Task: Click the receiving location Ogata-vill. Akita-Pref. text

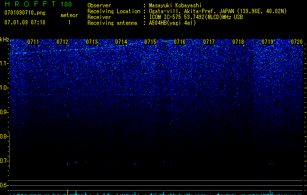Action: pos(191,11)
